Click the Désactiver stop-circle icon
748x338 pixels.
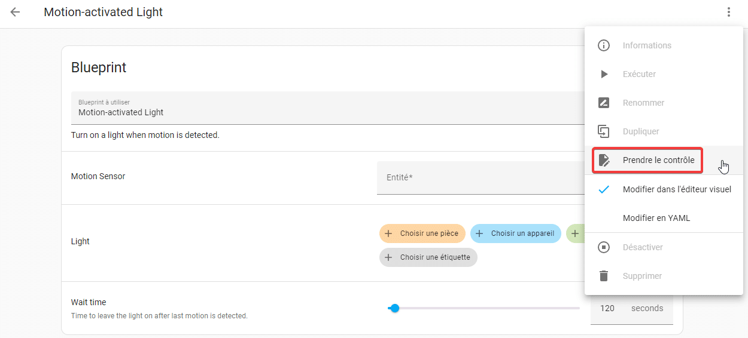(604, 247)
